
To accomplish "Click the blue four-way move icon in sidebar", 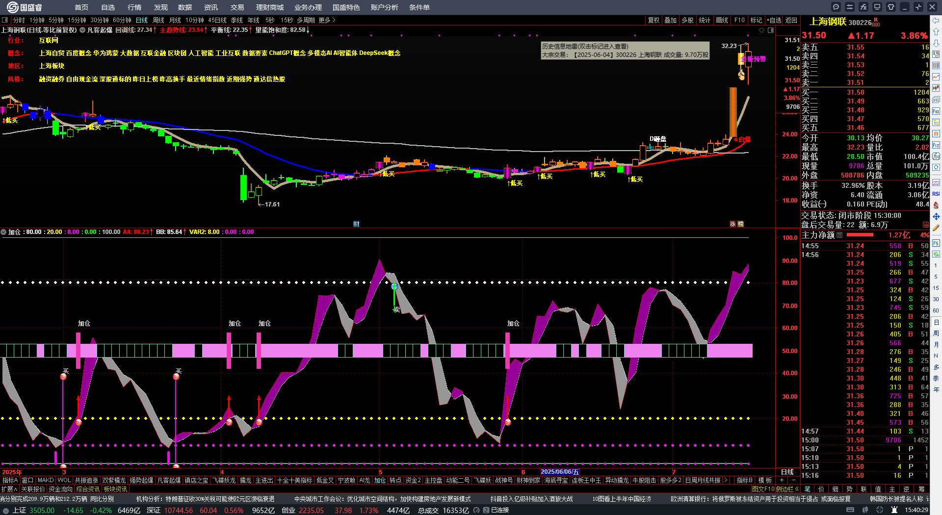I will point(936,216).
